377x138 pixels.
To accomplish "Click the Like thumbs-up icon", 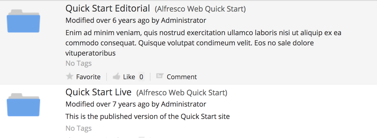I will (116, 77).
